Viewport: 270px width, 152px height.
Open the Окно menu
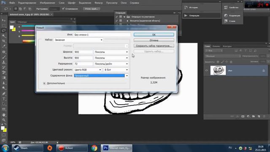pyautogui.click(x=124, y=3)
